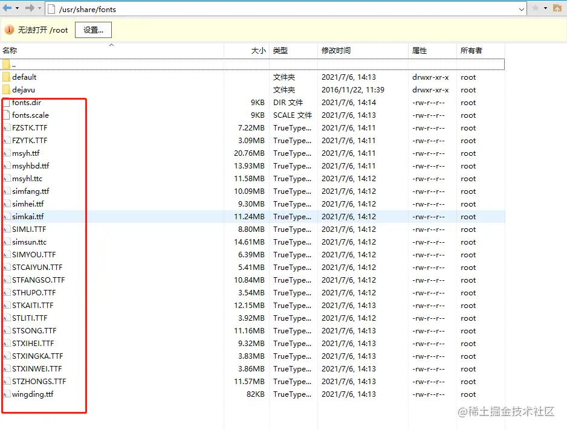The height and width of the screenshot is (430, 567).
Task: Click the 82KB size of wingding.ttf
Action: click(255, 394)
